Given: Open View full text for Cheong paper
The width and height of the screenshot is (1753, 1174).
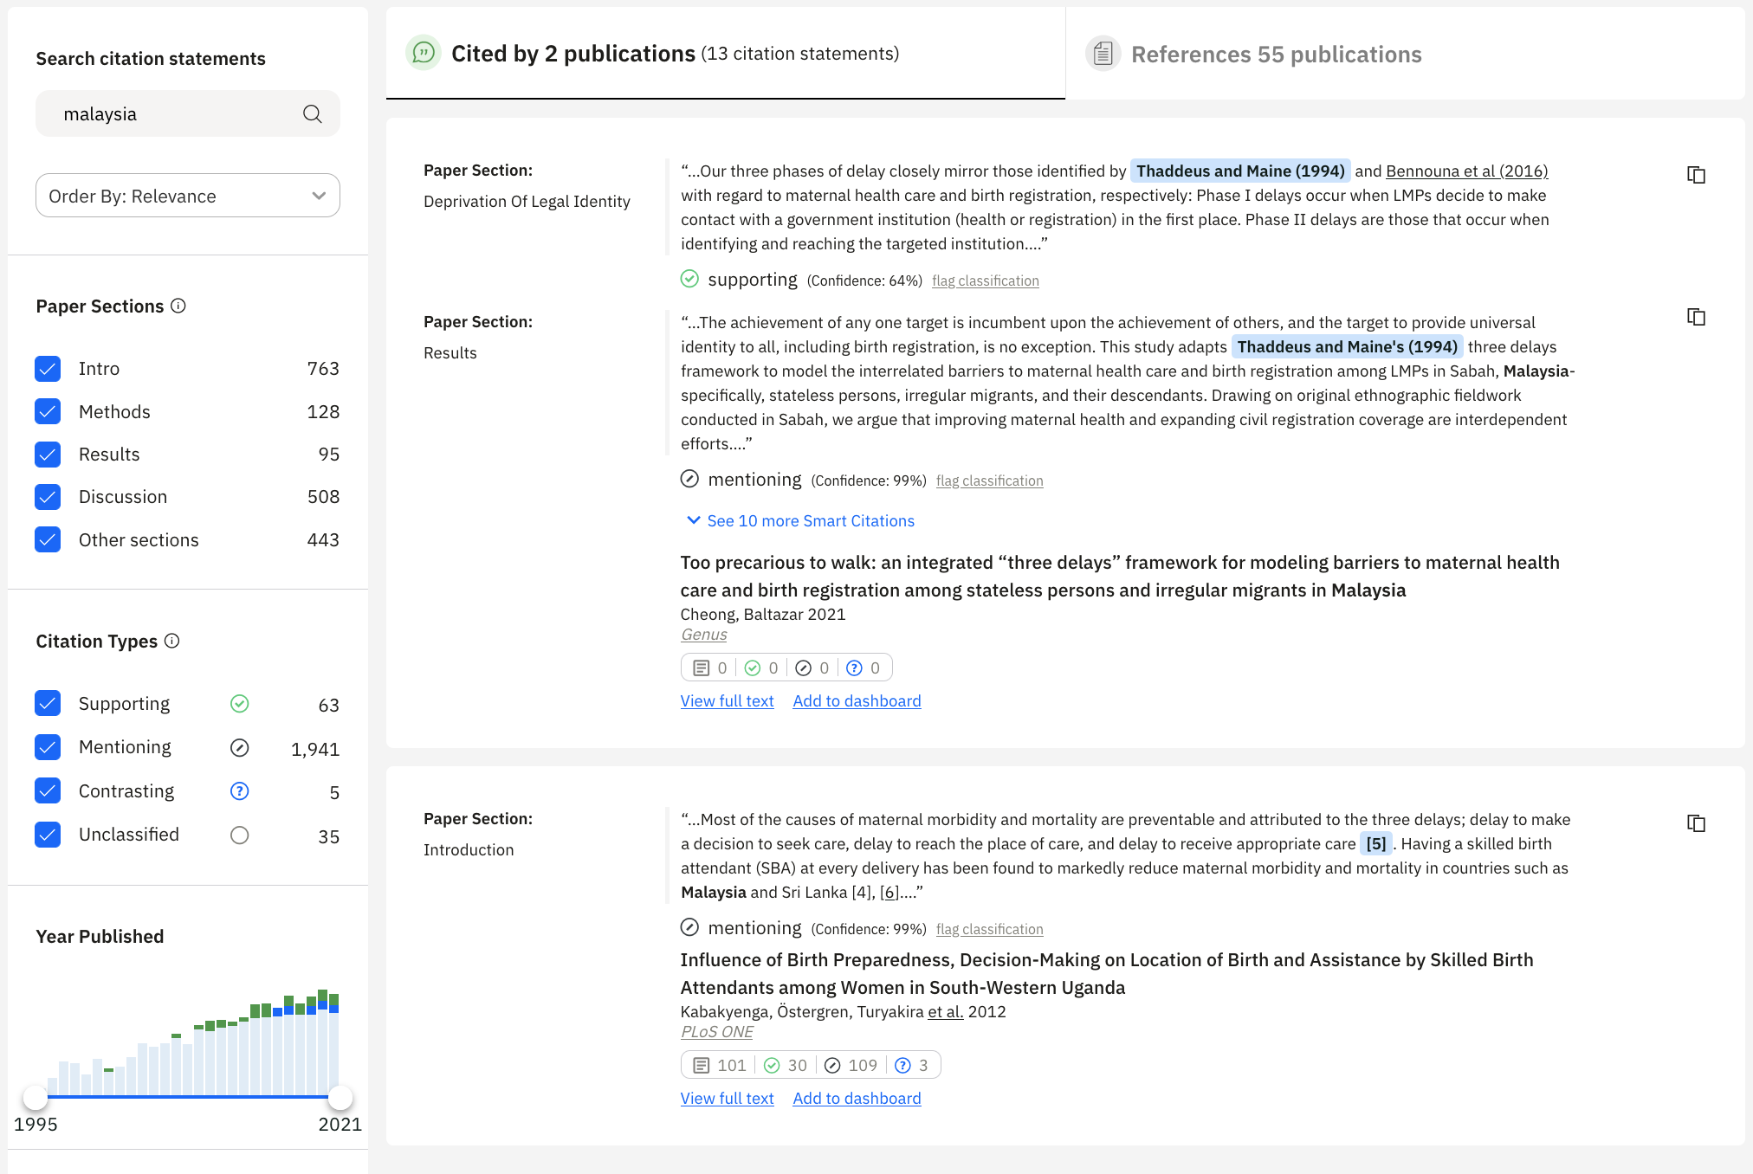Looking at the screenshot, I should 727,701.
